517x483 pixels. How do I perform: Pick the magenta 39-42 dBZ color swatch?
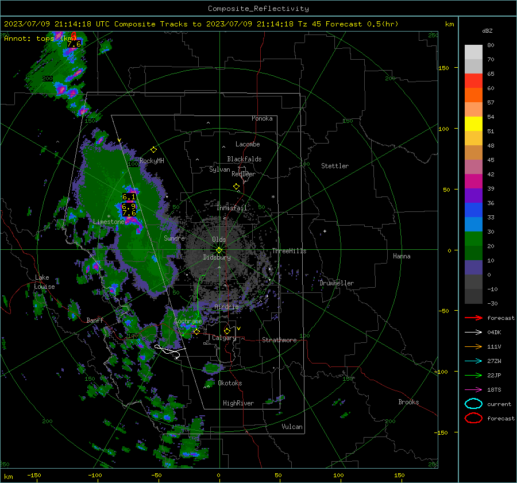tap(473, 181)
